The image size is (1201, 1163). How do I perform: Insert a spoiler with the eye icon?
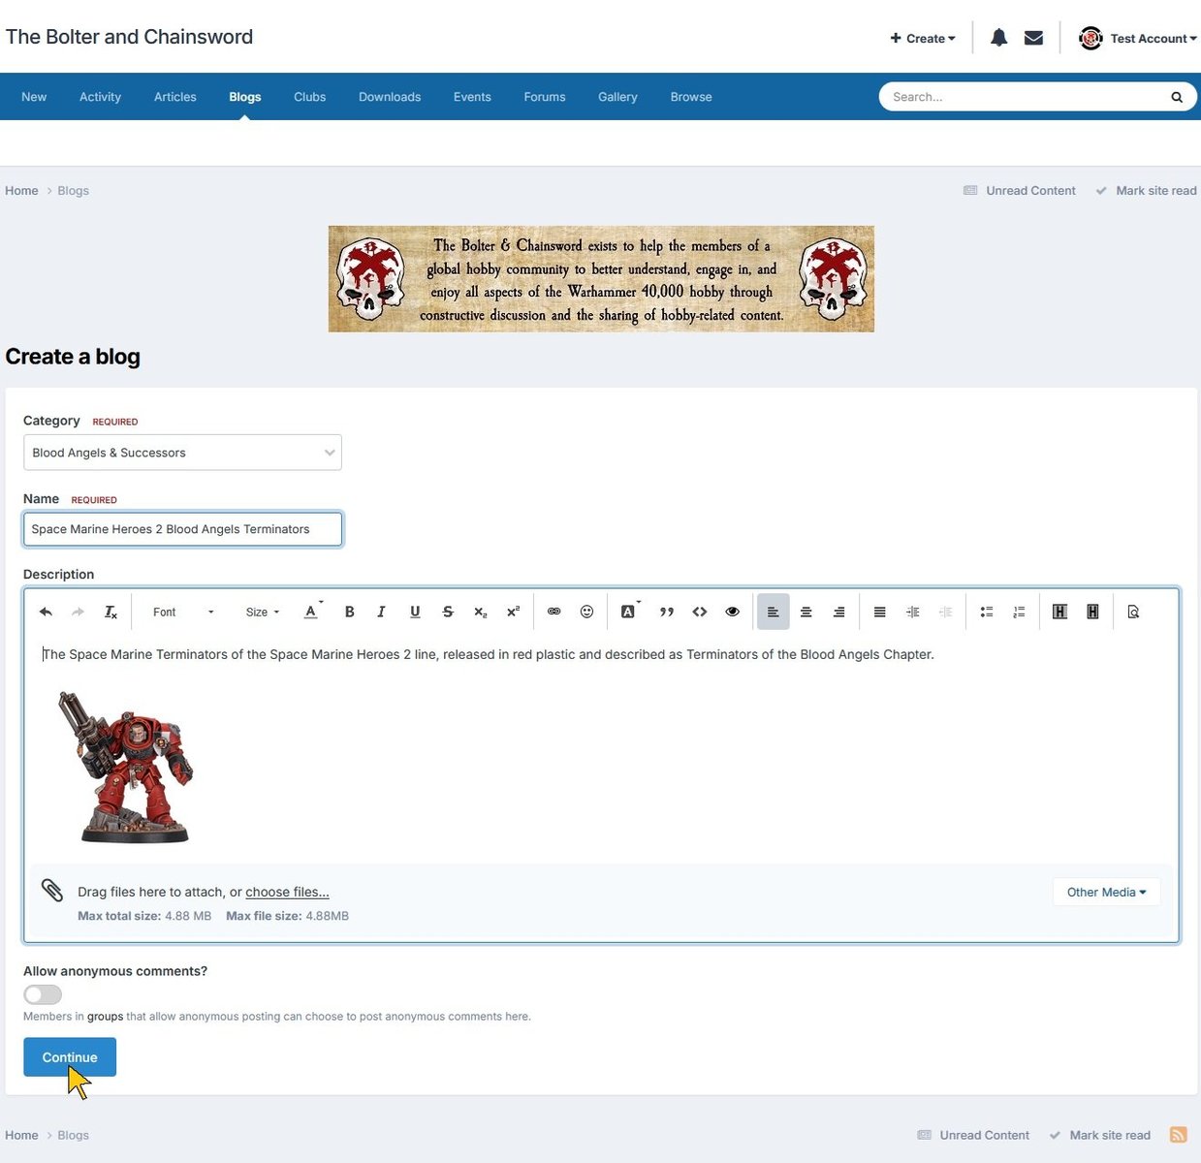click(733, 612)
